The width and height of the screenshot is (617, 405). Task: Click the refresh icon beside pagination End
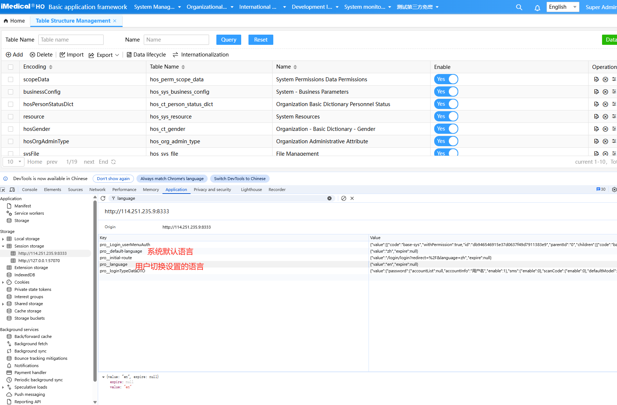[x=113, y=162]
